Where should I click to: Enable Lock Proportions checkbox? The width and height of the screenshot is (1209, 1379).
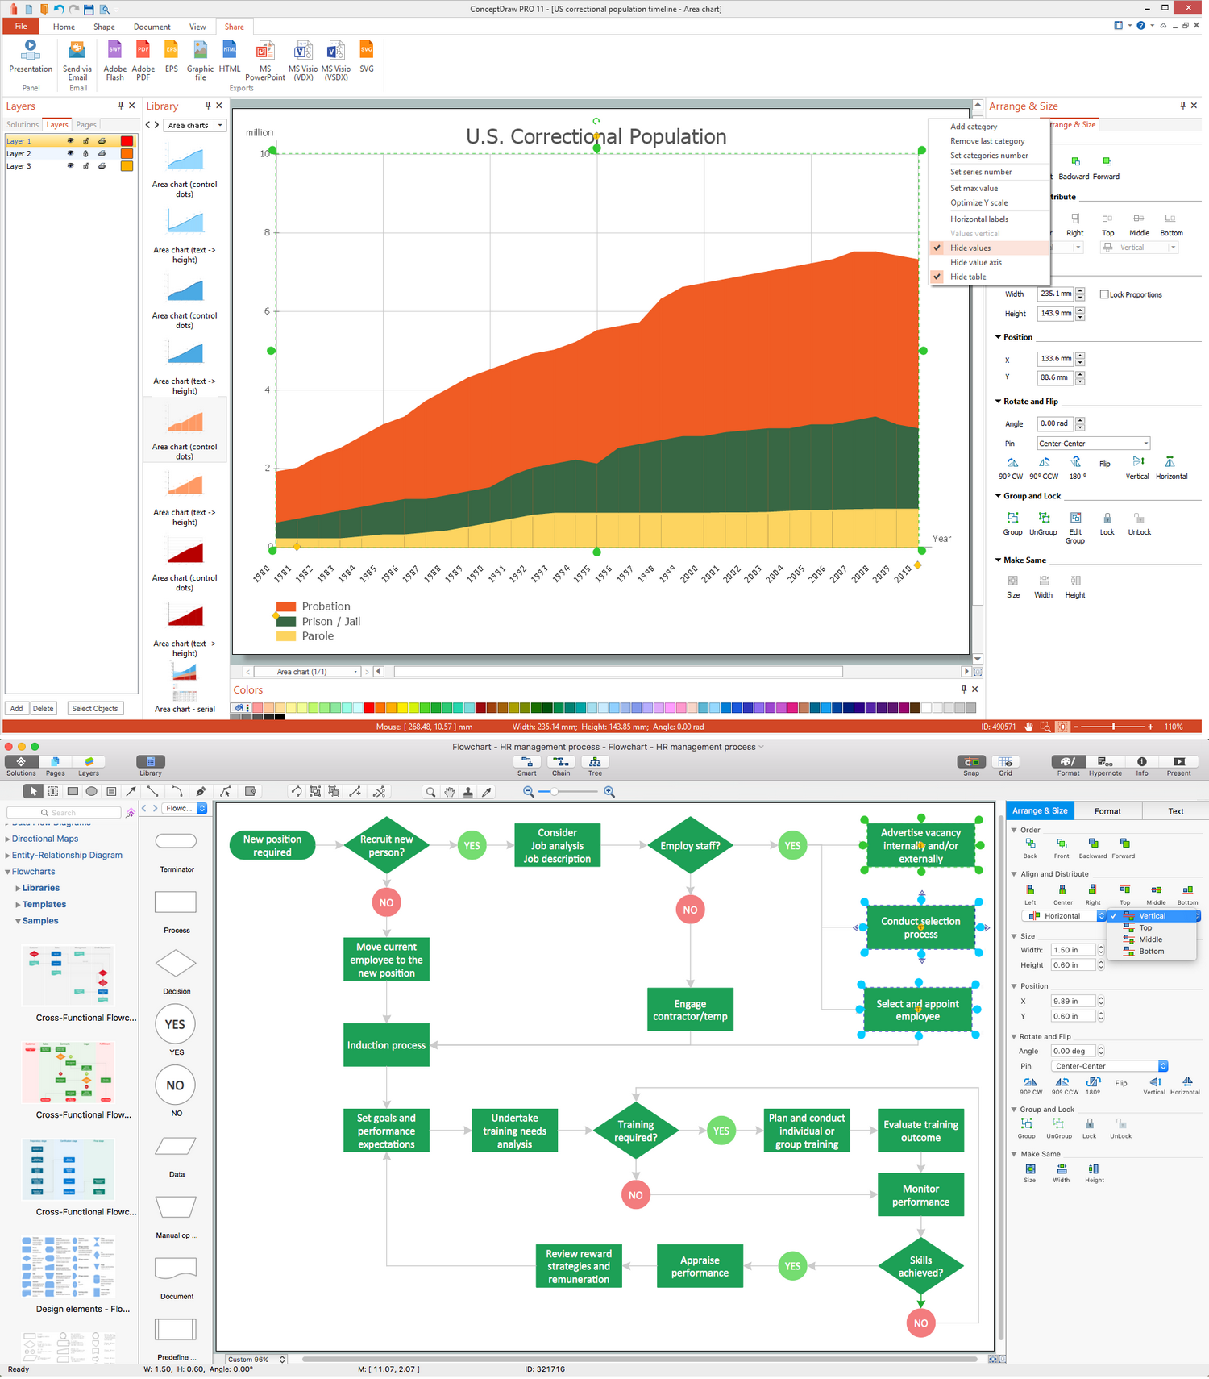tap(1104, 294)
